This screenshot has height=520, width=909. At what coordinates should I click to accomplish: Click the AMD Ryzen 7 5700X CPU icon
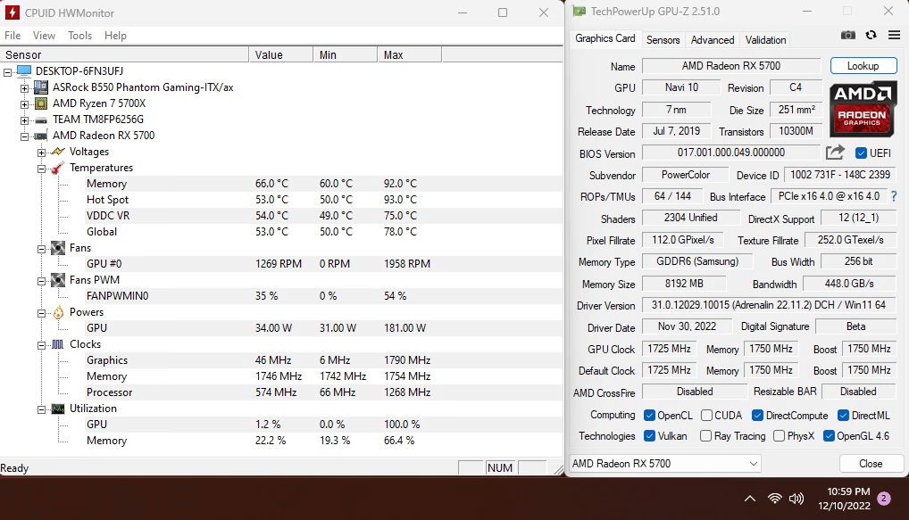(x=40, y=103)
